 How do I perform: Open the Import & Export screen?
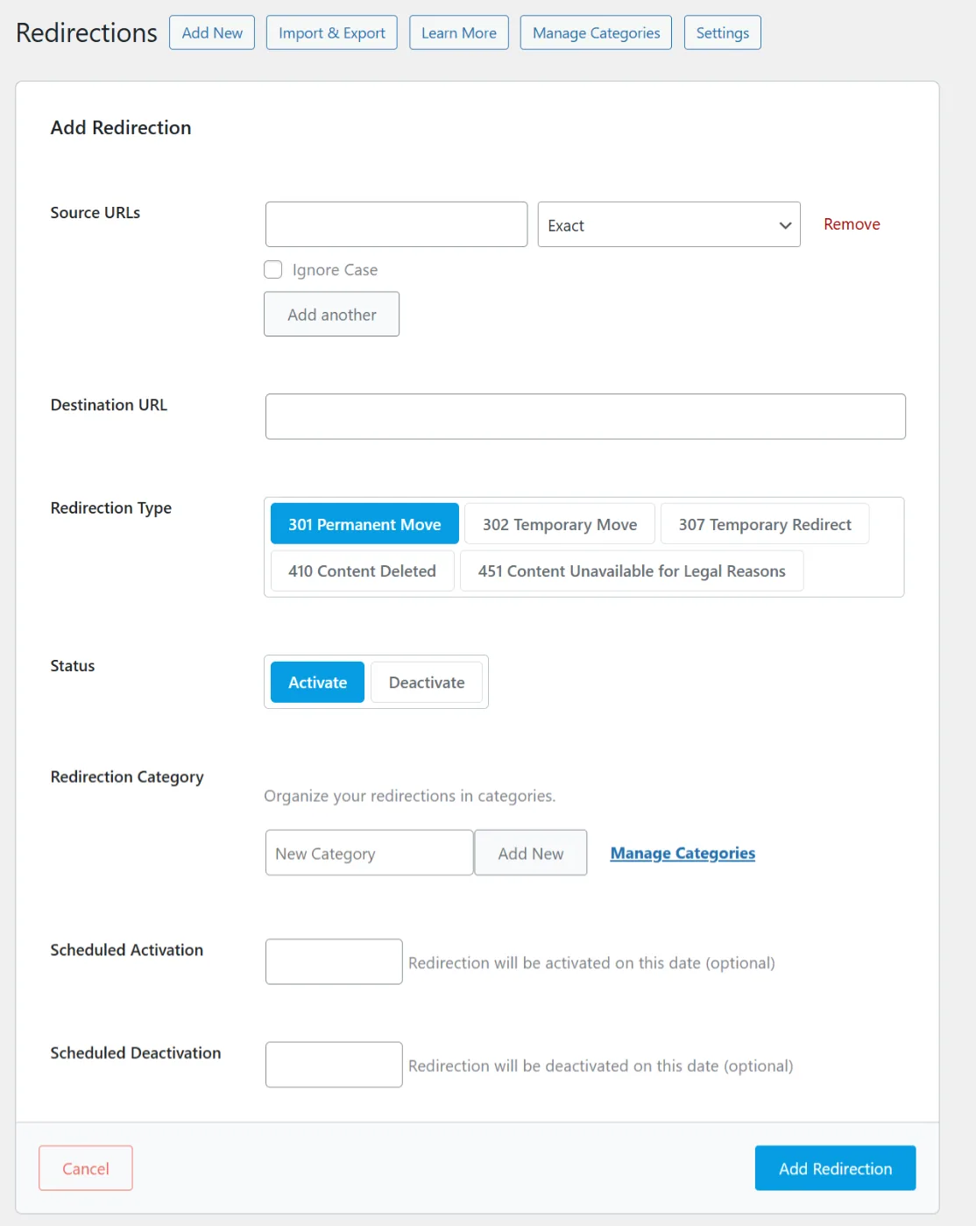click(331, 32)
